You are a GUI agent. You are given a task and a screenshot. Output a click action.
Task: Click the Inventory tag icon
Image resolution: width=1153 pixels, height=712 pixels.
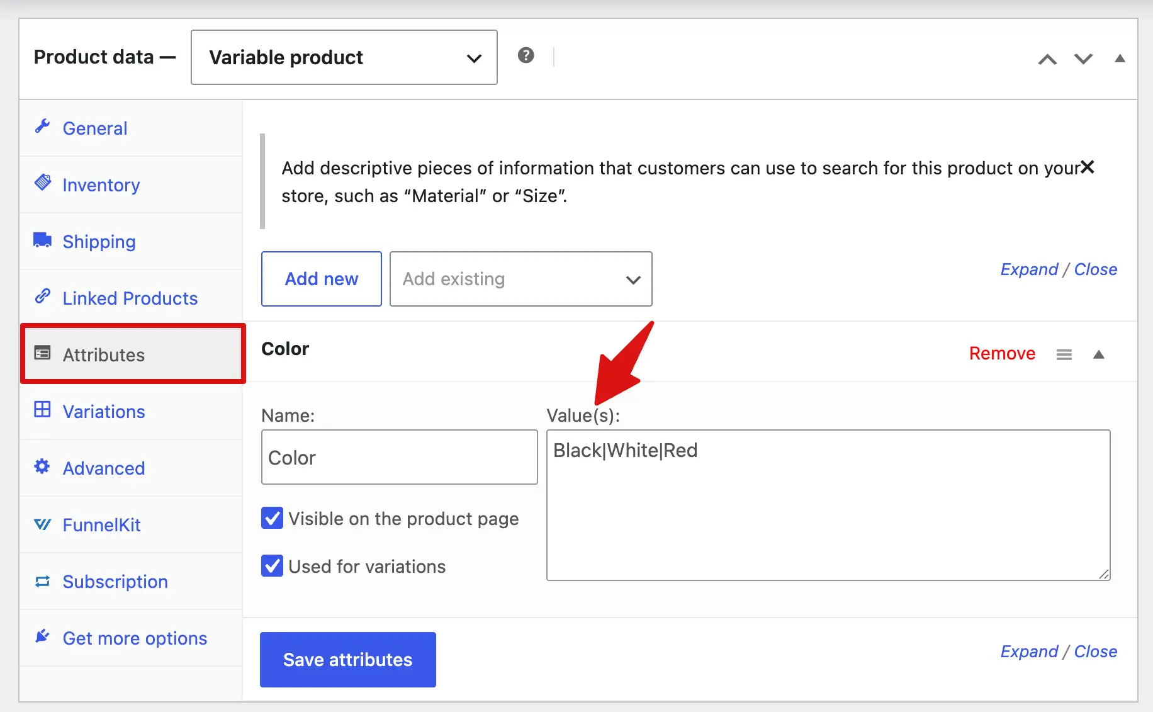point(42,183)
